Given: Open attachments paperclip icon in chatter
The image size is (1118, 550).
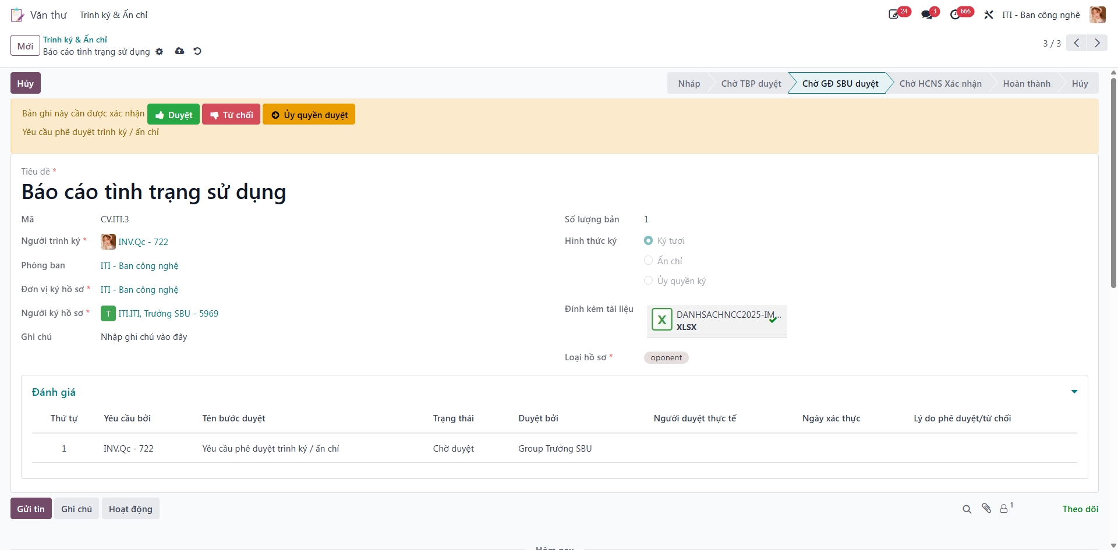Looking at the screenshot, I should coord(986,509).
